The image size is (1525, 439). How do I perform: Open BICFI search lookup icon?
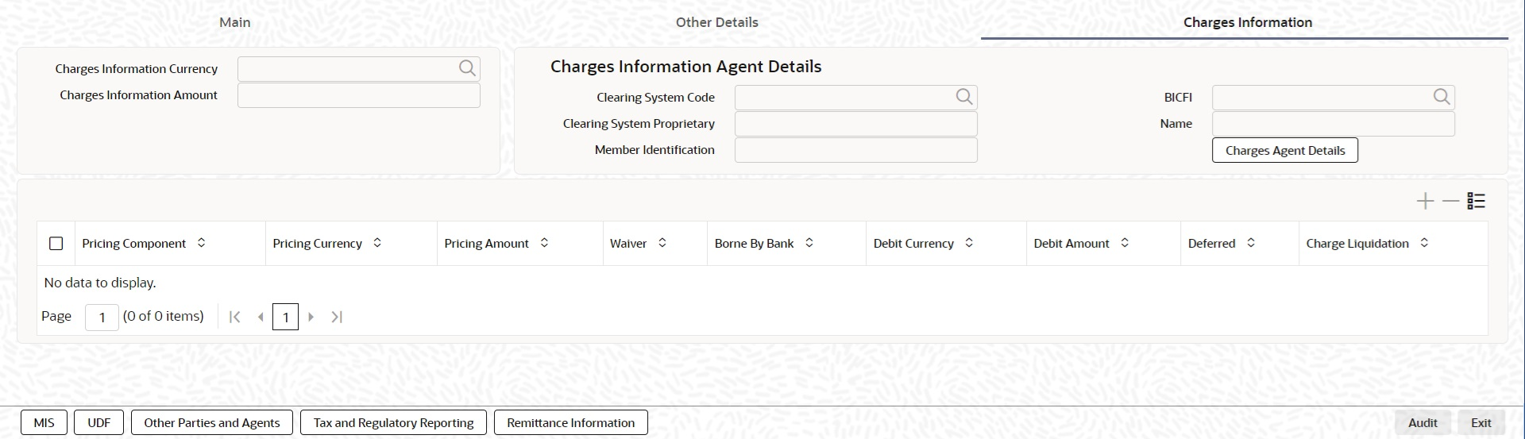pyautogui.click(x=1442, y=98)
